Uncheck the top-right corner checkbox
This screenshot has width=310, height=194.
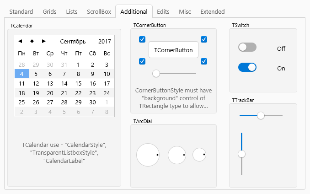coord(204,39)
